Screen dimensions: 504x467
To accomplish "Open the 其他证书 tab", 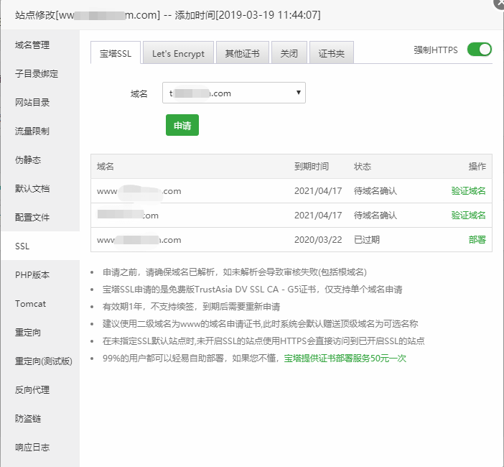I will pyautogui.click(x=243, y=53).
